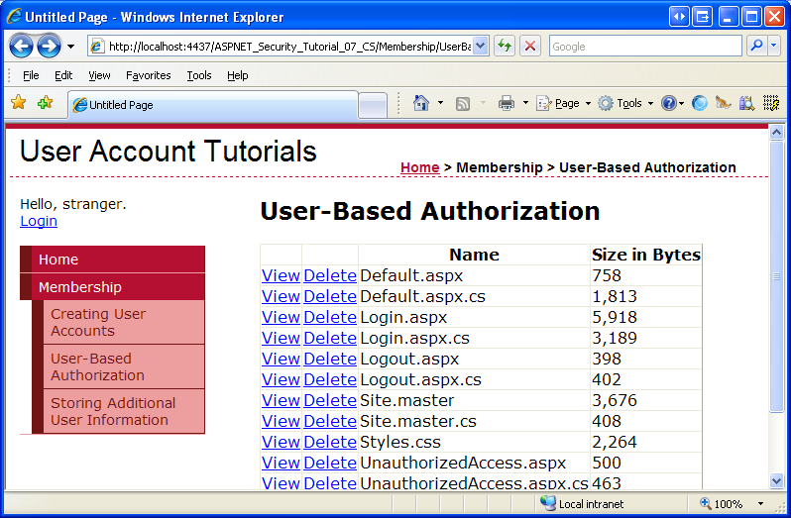Open the recent pages dropdown arrow
This screenshot has height=518, width=791.
pyautogui.click(x=70, y=47)
